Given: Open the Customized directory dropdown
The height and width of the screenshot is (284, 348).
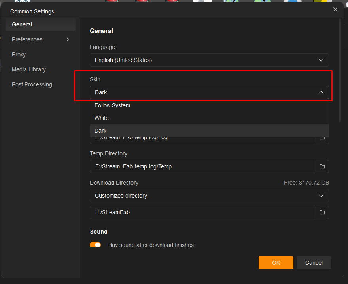Looking at the screenshot, I should (x=209, y=196).
